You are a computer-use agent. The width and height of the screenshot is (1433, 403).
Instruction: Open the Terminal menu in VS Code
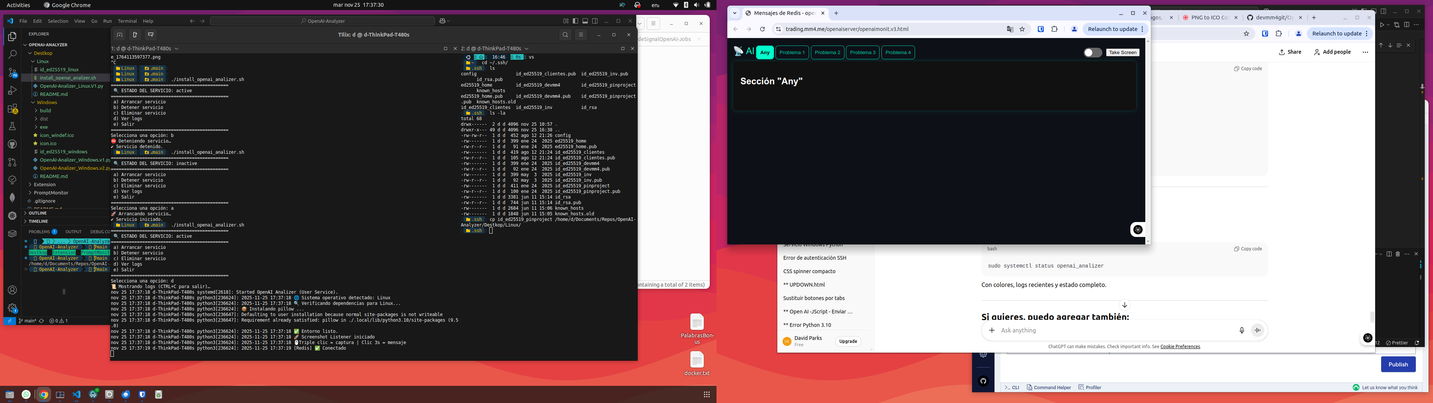127,21
